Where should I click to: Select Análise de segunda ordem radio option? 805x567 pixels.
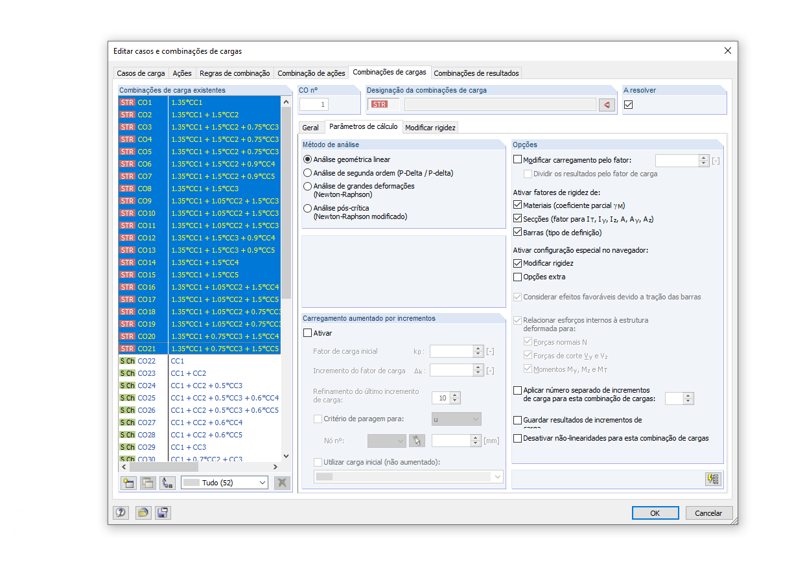pyautogui.click(x=308, y=173)
